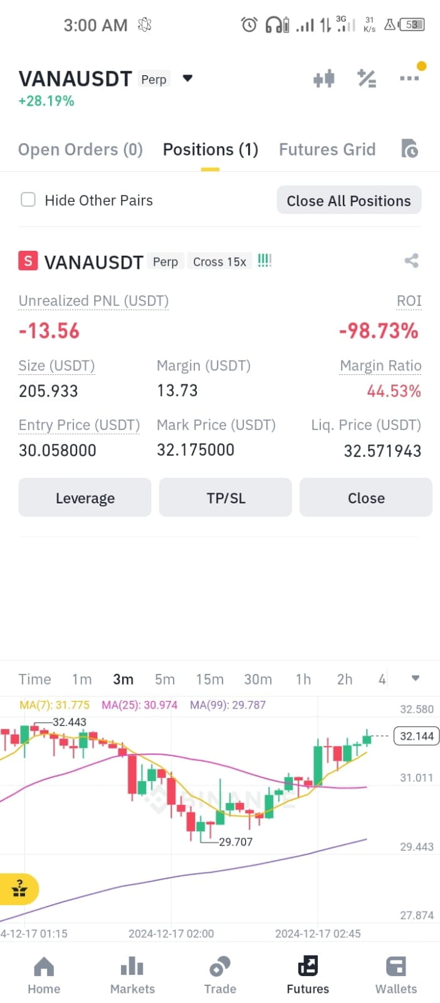Open the Markets navigation icon

pos(132,967)
